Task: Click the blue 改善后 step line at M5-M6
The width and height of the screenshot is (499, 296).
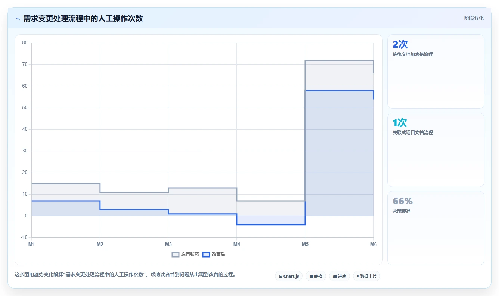Action: point(339,91)
